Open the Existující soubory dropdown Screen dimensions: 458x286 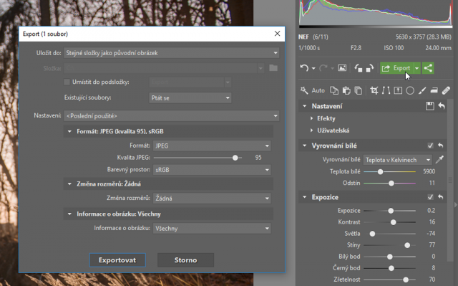click(190, 98)
